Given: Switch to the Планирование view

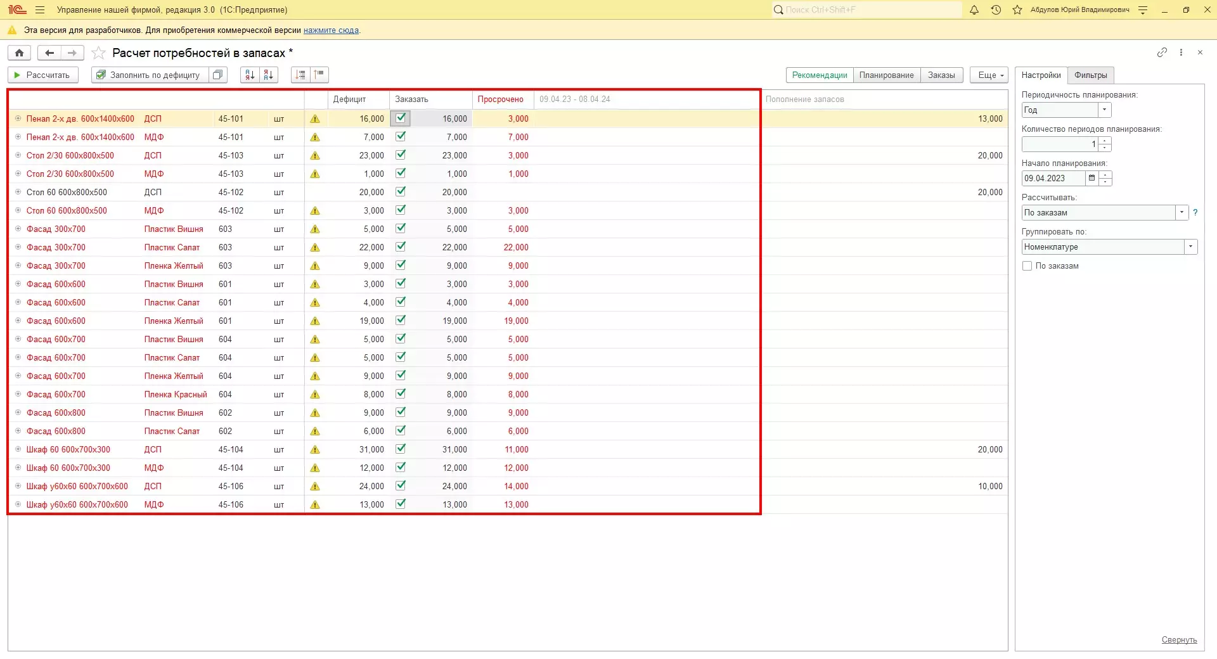Looking at the screenshot, I should (x=886, y=75).
